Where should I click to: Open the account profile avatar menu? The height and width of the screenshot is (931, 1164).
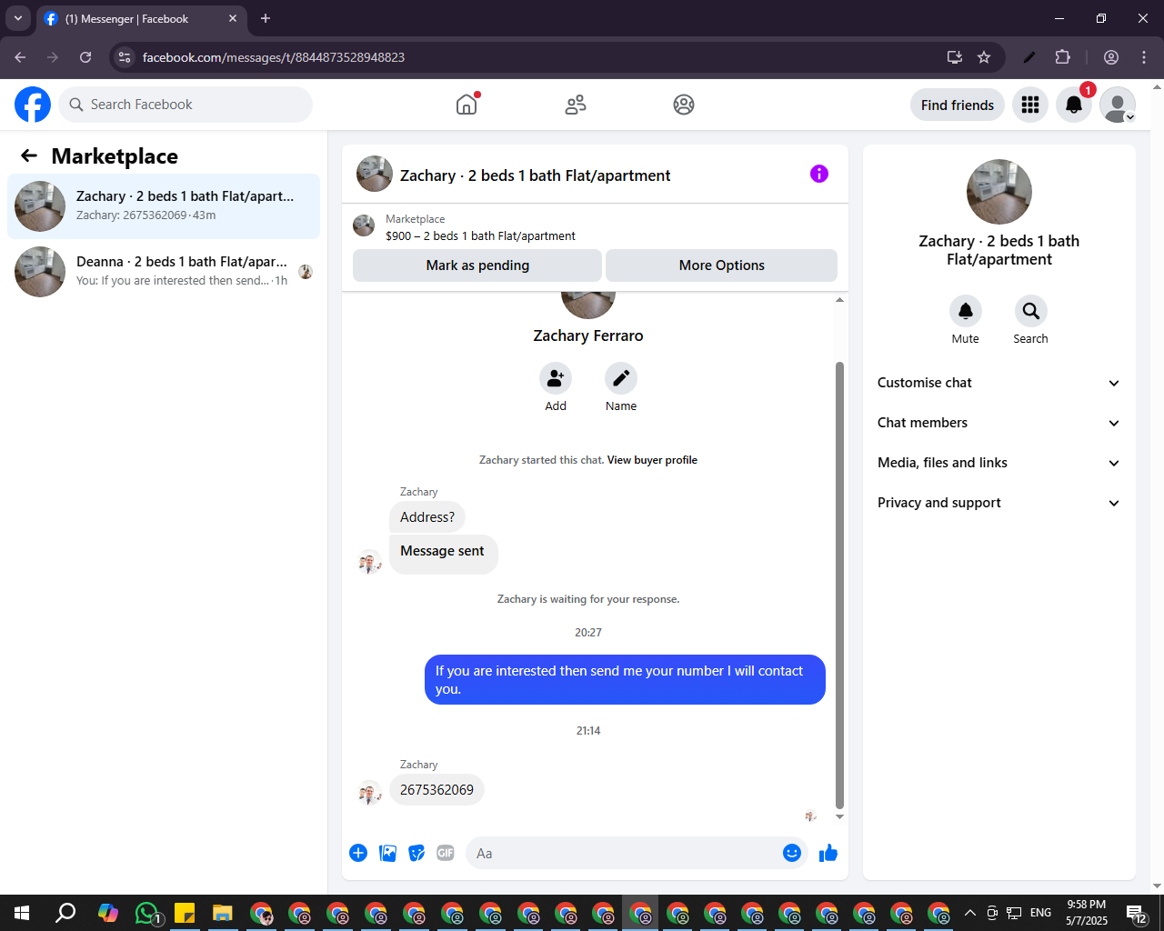pos(1118,105)
